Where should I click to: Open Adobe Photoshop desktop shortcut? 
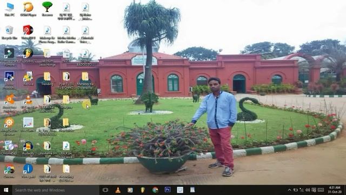click(9, 80)
